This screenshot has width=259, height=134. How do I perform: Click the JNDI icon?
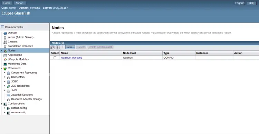pos(8,91)
